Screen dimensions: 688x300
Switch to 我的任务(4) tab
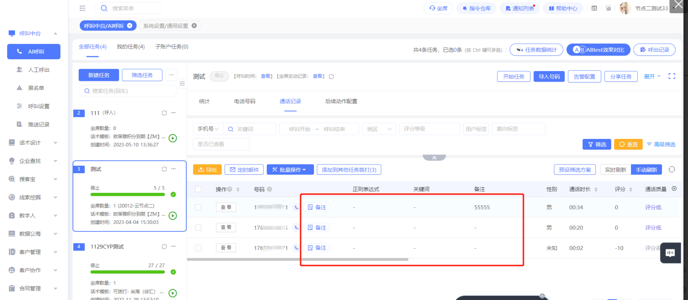(130, 47)
